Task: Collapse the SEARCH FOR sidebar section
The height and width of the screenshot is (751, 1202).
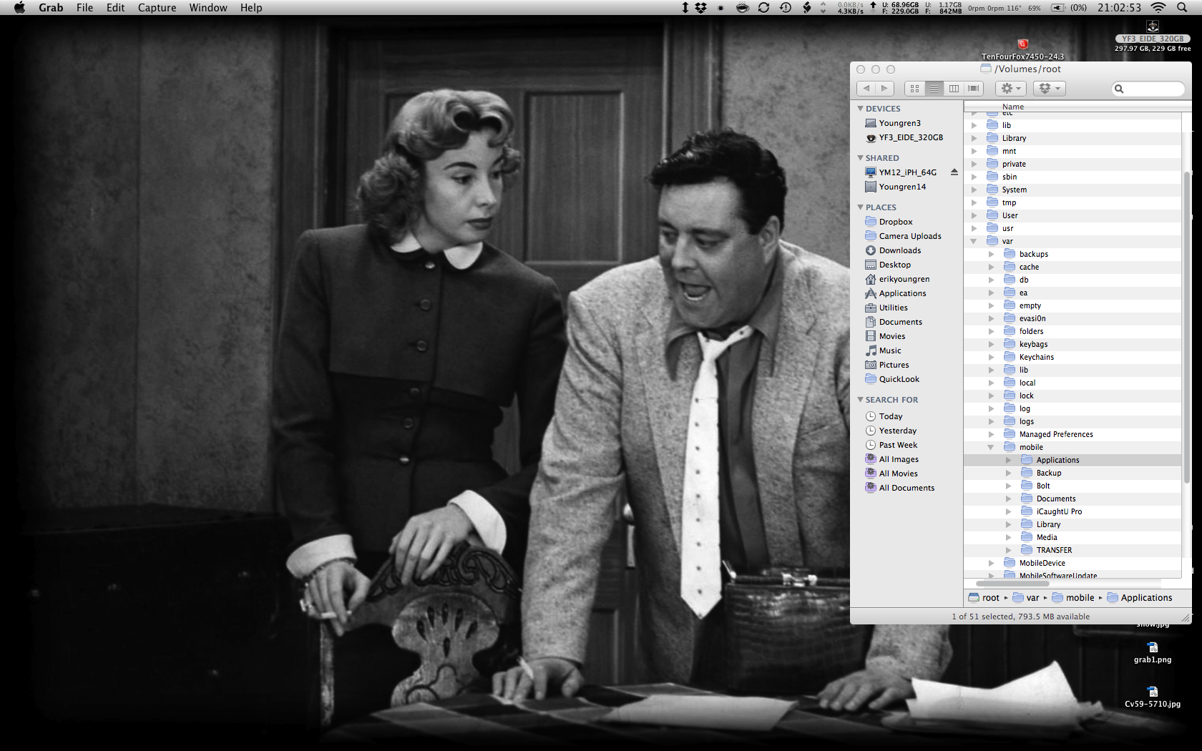Action: tap(860, 400)
